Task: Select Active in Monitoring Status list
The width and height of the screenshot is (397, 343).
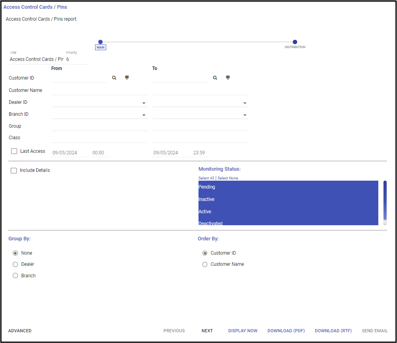Action: click(x=288, y=212)
